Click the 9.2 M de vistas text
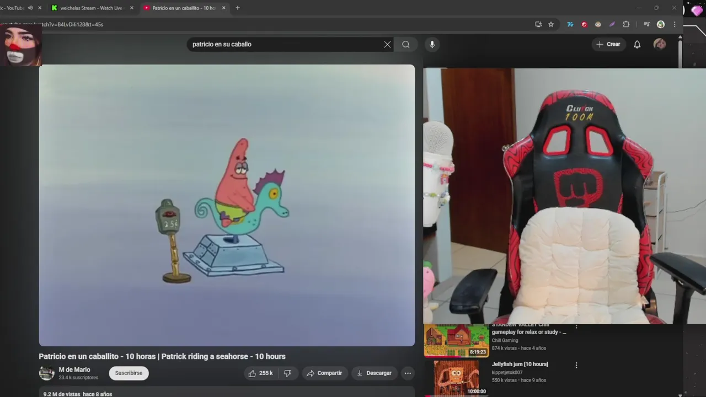The image size is (706, 397). tap(62, 394)
